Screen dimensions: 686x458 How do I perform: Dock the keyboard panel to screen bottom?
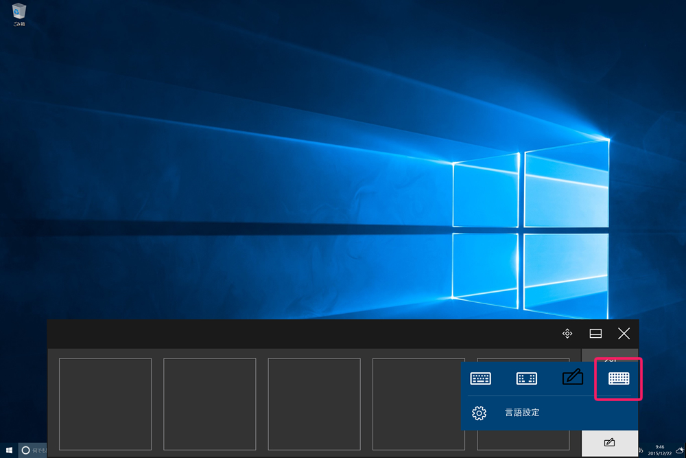coord(595,334)
